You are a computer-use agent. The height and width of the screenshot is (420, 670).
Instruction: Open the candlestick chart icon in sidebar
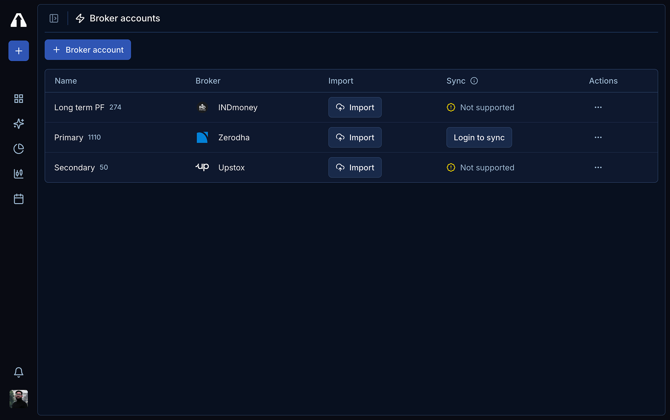coord(18,174)
